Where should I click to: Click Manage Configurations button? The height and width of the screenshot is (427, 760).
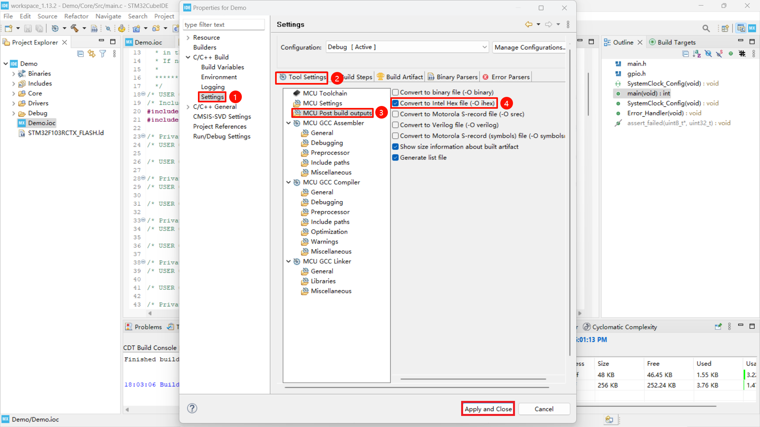[x=529, y=47]
